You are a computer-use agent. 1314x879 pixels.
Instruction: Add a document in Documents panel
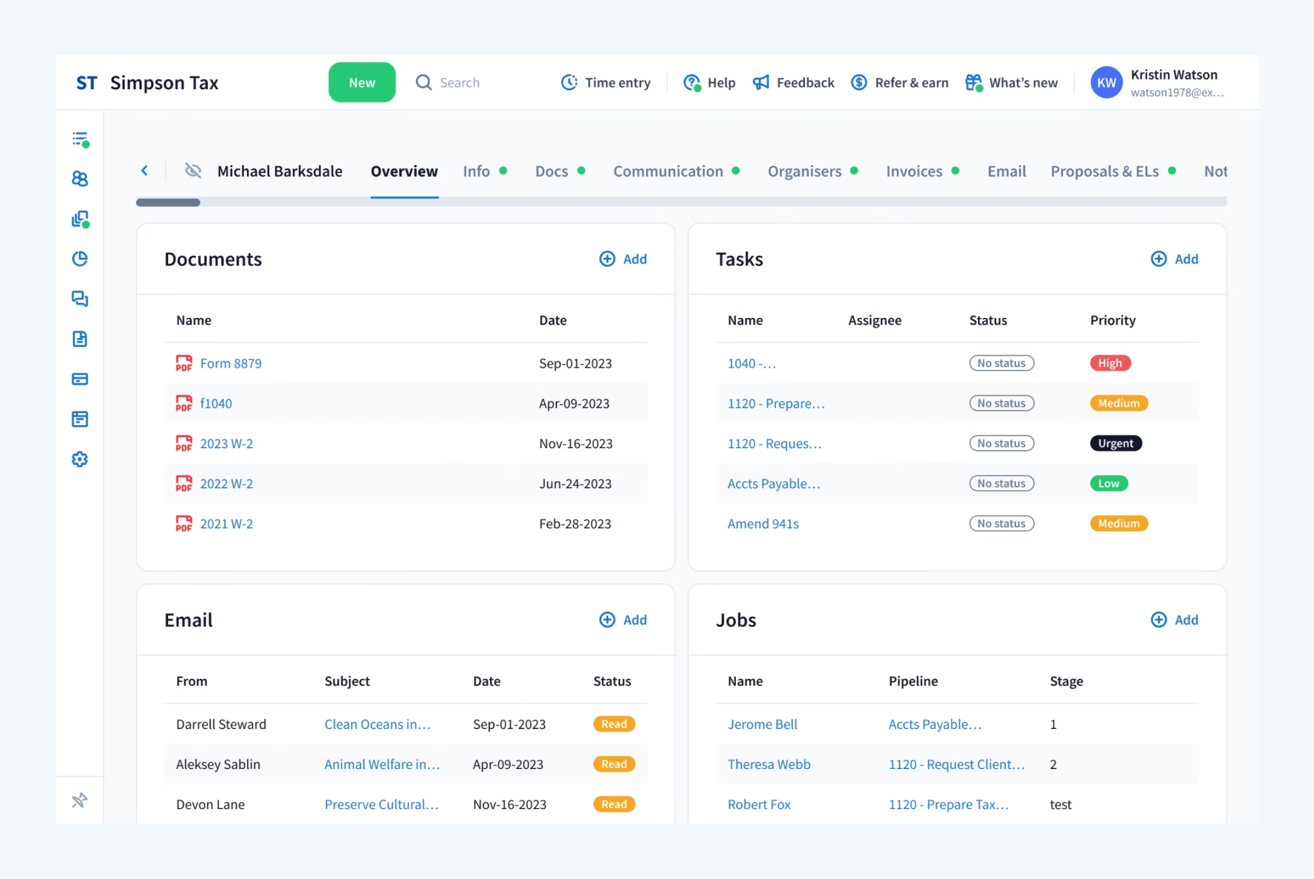pos(623,259)
